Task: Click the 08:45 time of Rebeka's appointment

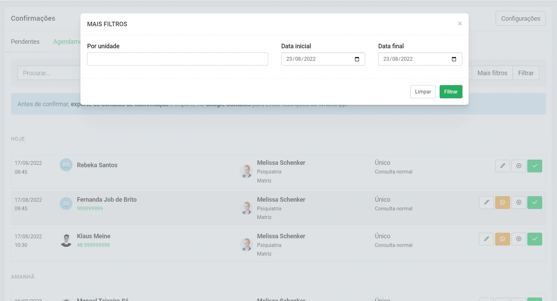Action: (21, 172)
